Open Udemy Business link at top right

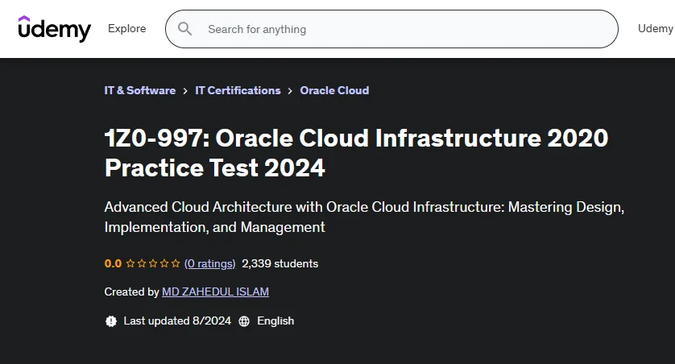pyautogui.click(x=656, y=28)
